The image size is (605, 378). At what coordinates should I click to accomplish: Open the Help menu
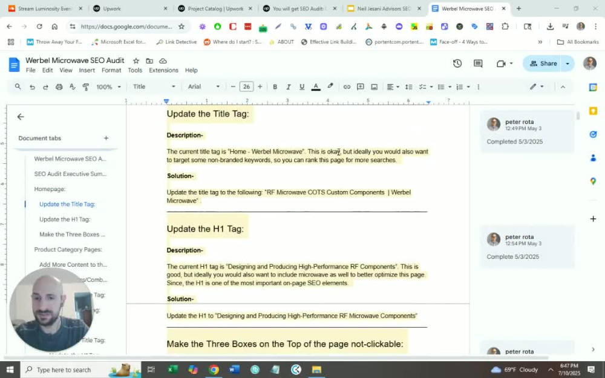click(191, 70)
